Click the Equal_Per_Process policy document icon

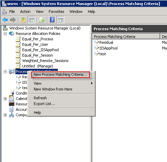[x=18, y=39]
